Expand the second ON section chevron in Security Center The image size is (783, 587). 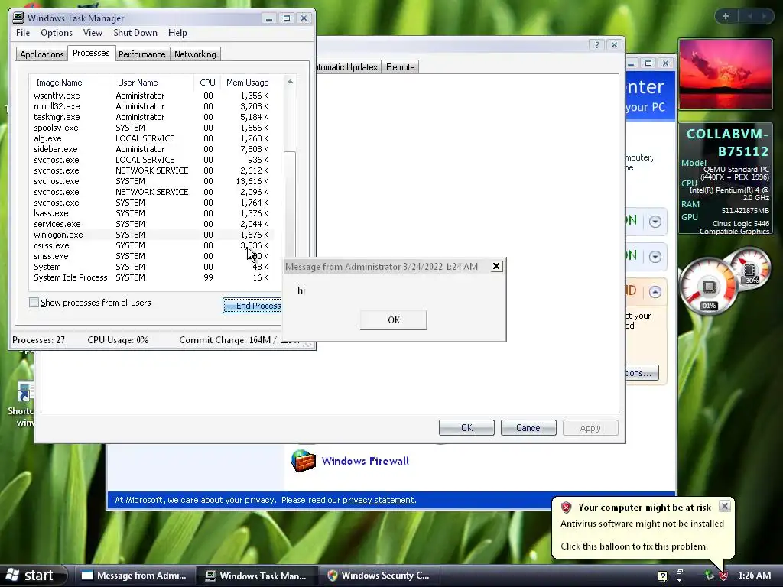655,257
